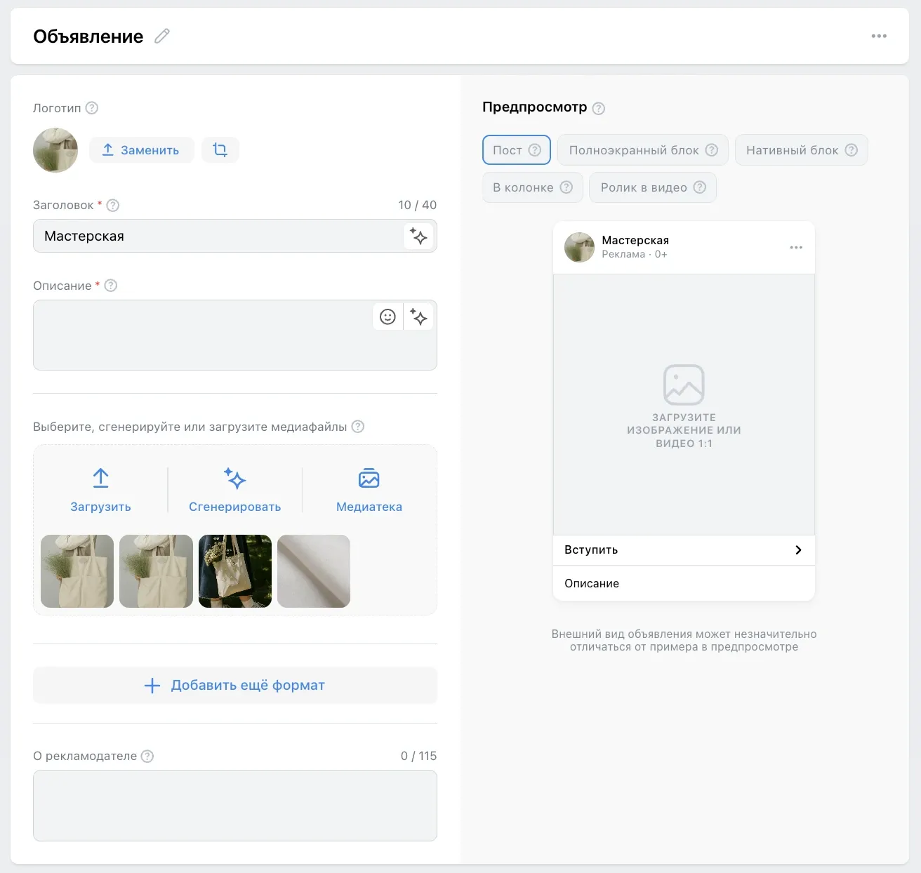Image resolution: width=921 pixels, height=873 pixels.
Task: Open three-dot menu in ad preview card
Action: (x=796, y=247)
